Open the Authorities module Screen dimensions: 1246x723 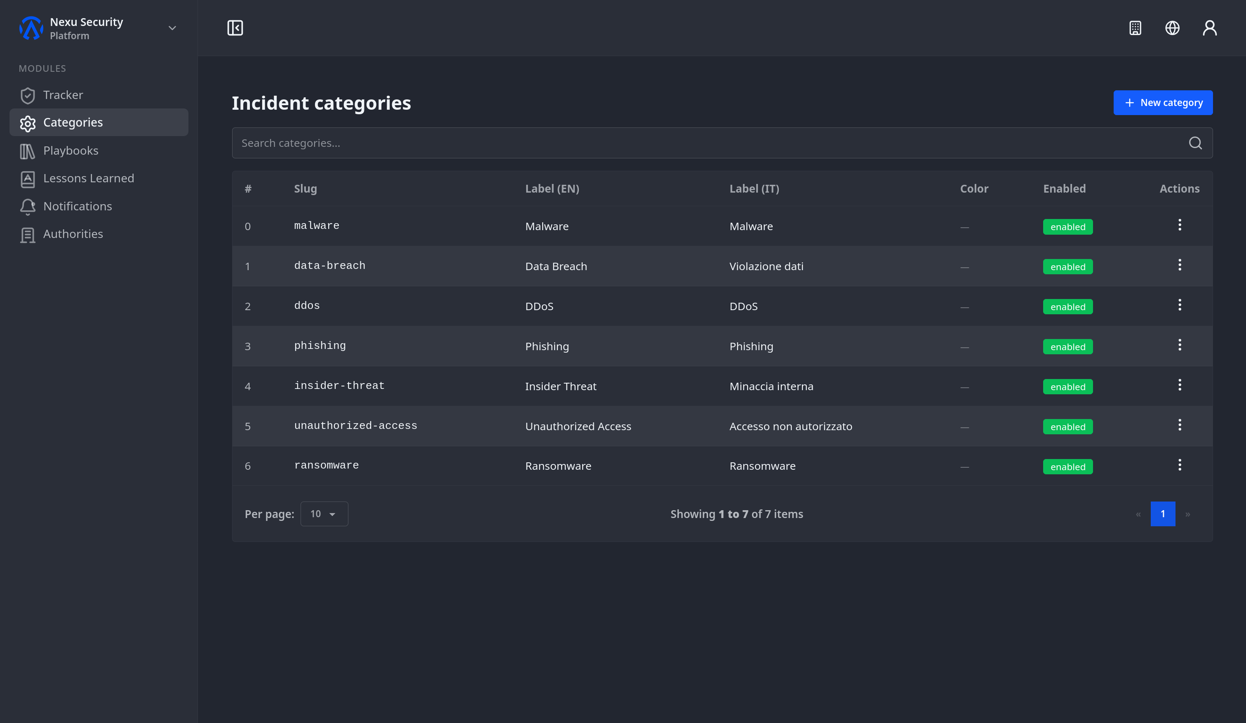click(x=99, y=234)
